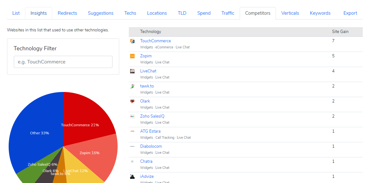Open the Zoho SalesIQ link
Image resolution: width=373 pixels, height=183 pixels.
tap(152, 116)
